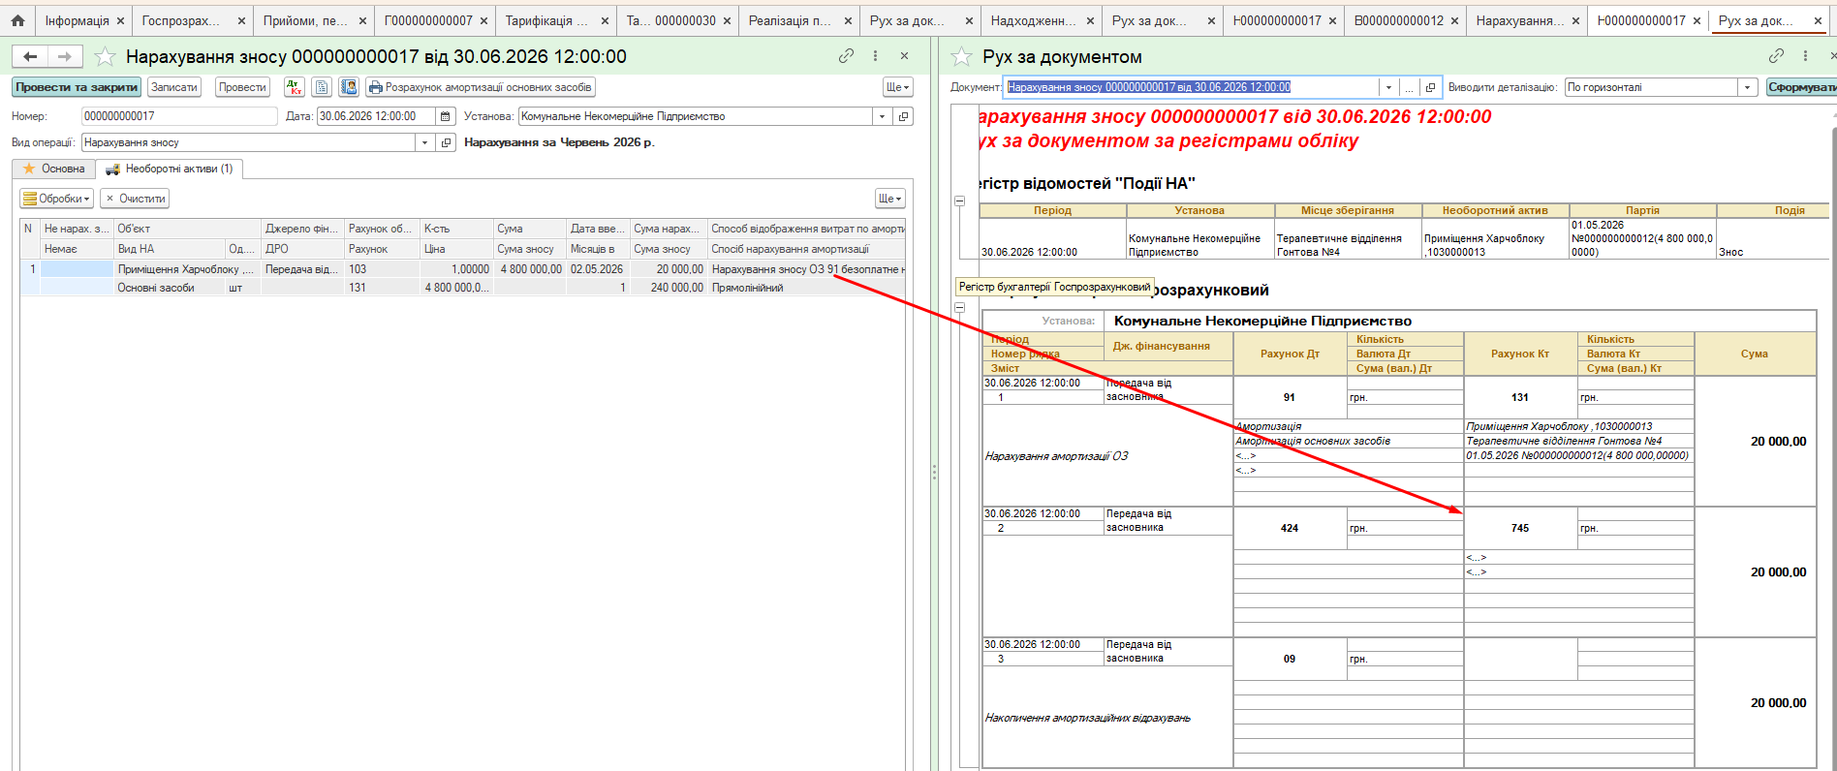Switch to the Необоротні активи (1) tab
The image size is (1837, 771).
(x=170, y=169)
